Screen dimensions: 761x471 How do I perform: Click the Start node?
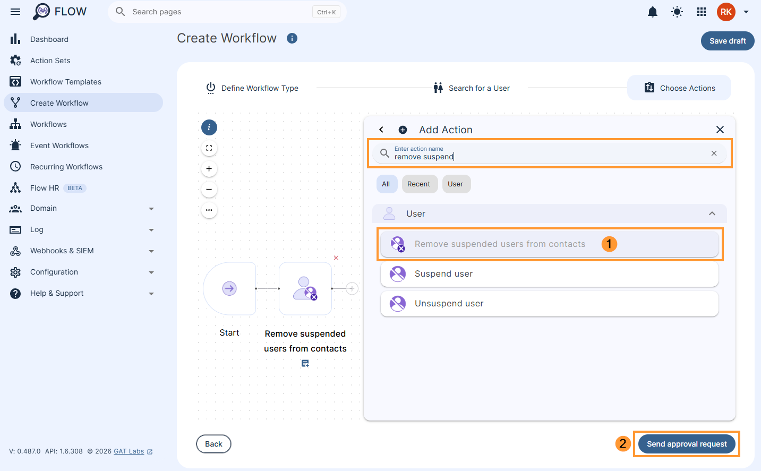click(x=229, y=289)
